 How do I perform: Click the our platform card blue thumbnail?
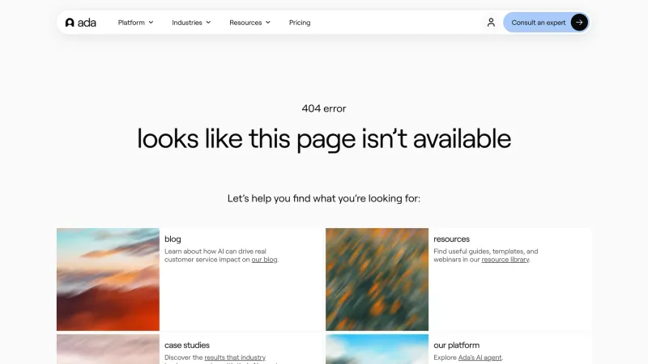[377, 349]
